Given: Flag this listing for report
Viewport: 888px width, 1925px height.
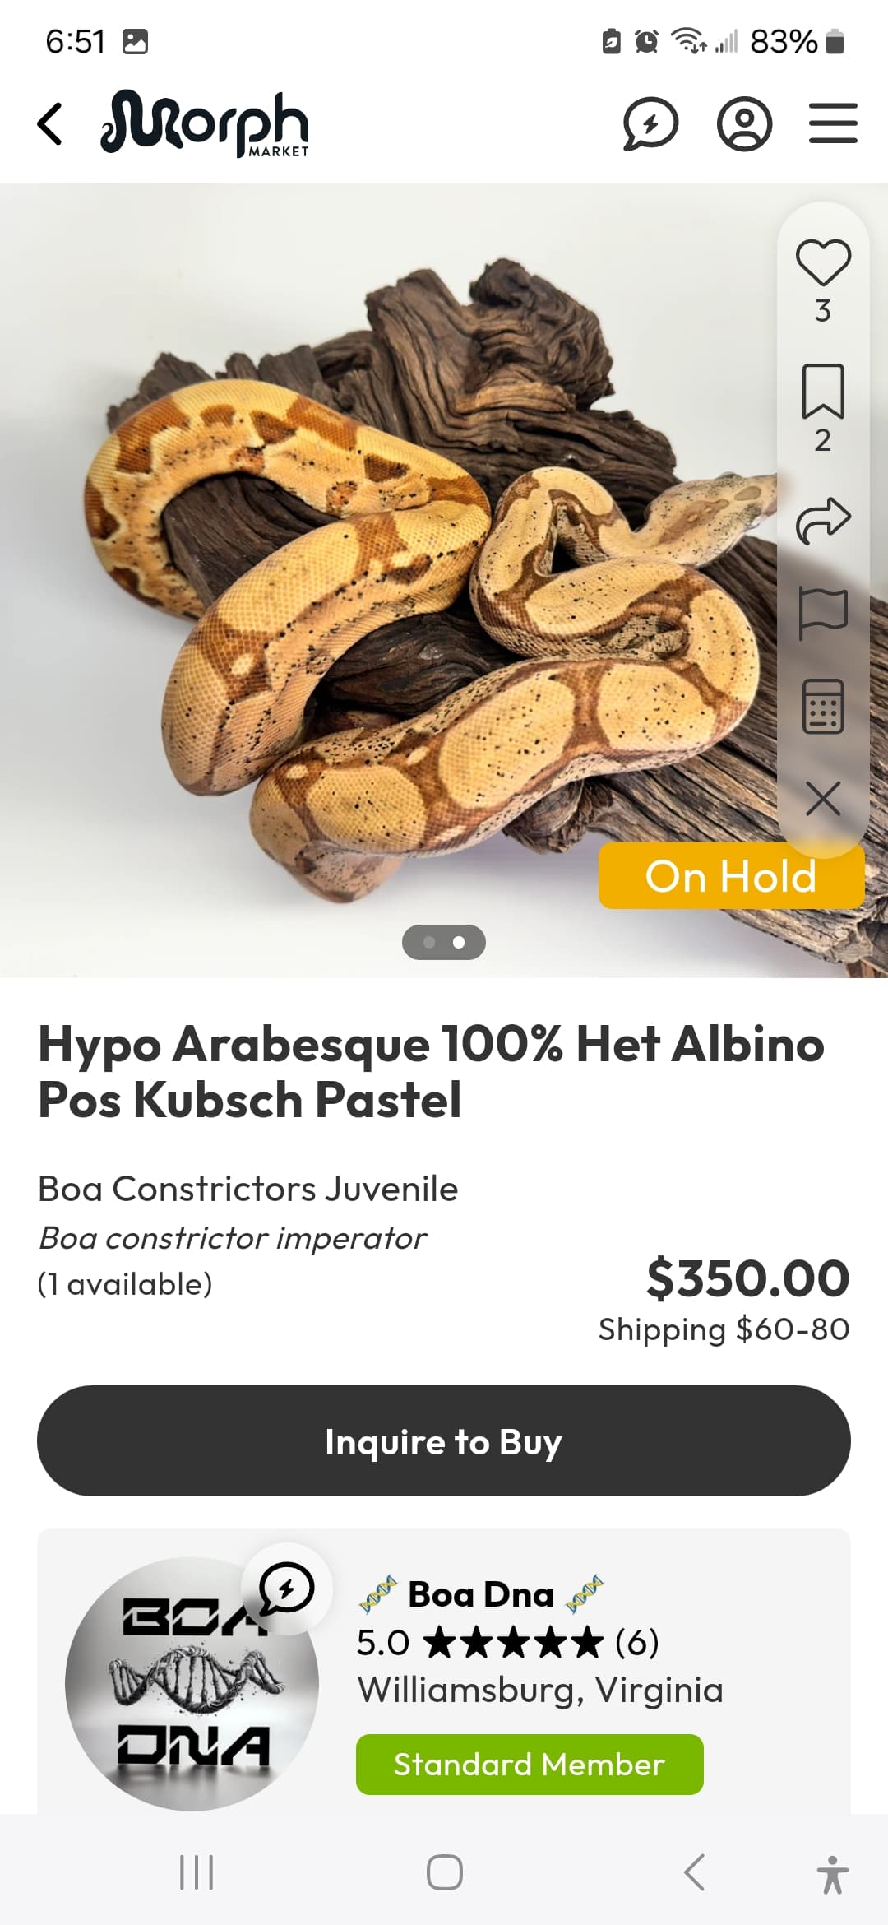Looking at the screenshot, I should 823,614.
